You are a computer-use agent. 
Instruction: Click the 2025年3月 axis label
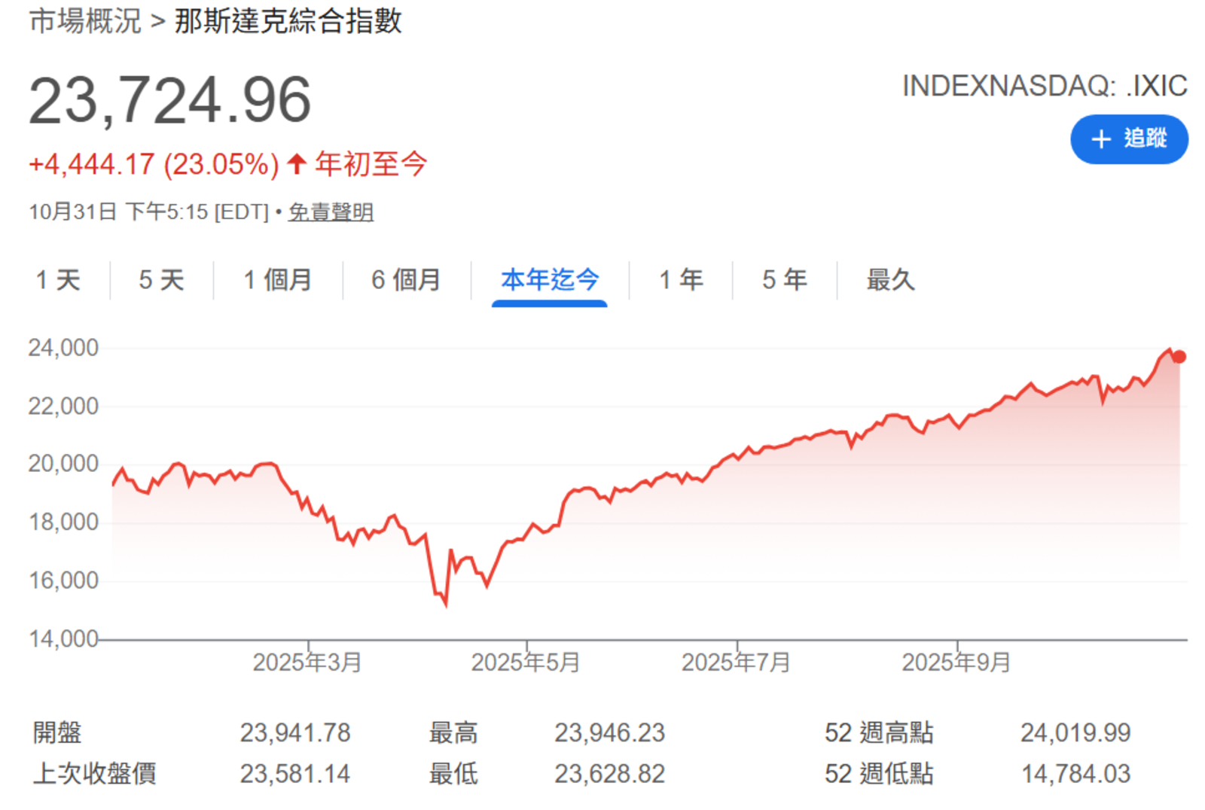[307, 662]
